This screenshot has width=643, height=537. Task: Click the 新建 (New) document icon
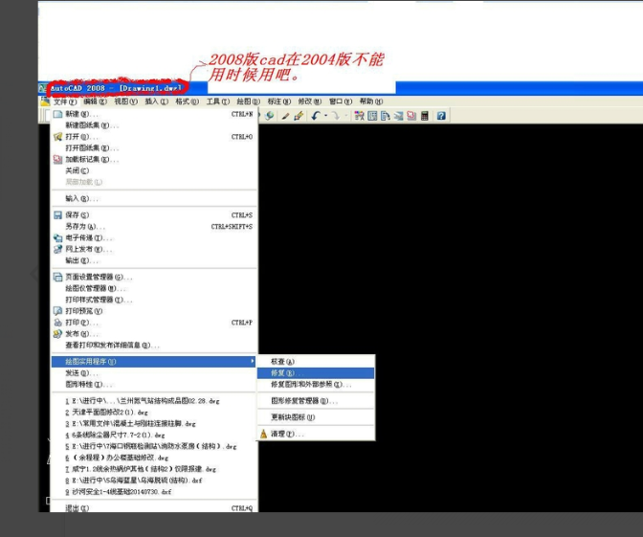click(x=57, y=114)
